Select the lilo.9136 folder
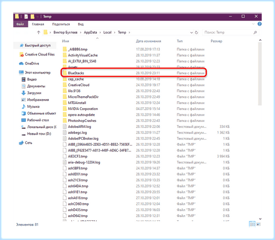Screen dimensions: 275x240 tap(74, 91)
